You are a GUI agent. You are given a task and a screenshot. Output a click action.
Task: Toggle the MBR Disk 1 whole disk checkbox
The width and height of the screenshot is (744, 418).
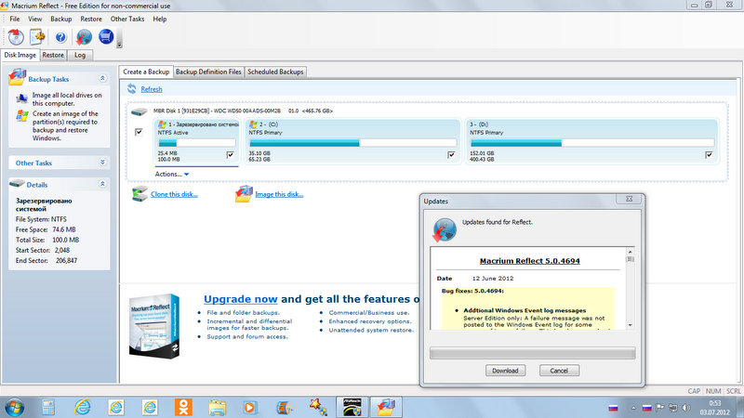pyautogui.click(x=139, y=132)
